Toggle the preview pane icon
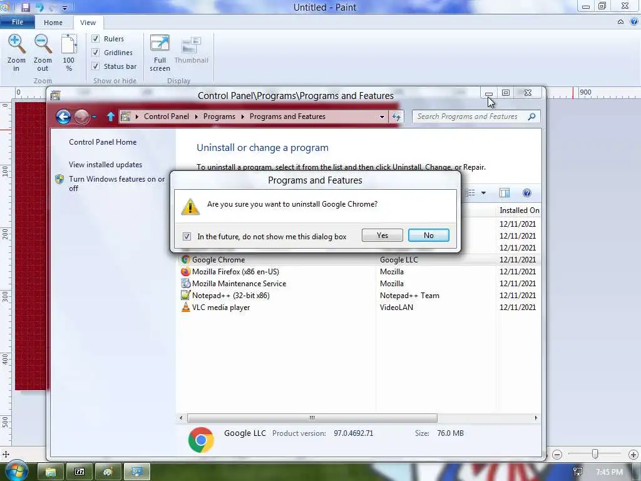Image resolution: width=641 pixels, height=481 pixels. coord(505,193)
